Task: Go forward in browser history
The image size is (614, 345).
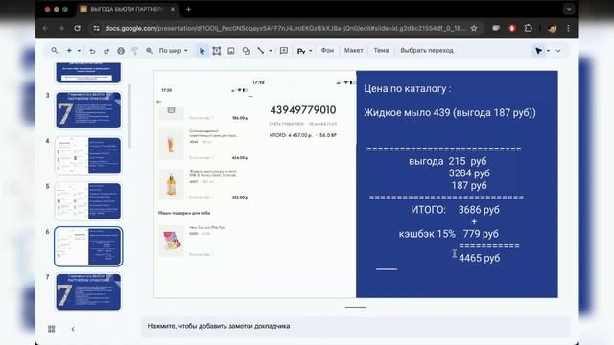Action: click(x=61, y=28)
